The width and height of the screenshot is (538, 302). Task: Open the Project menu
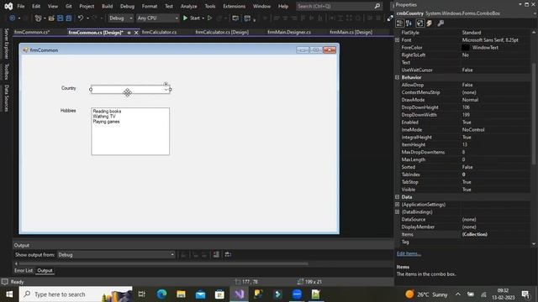(x=87, y=6)
